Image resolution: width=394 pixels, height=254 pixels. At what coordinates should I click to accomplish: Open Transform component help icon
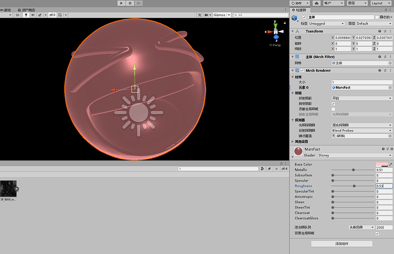pos(380,31)
